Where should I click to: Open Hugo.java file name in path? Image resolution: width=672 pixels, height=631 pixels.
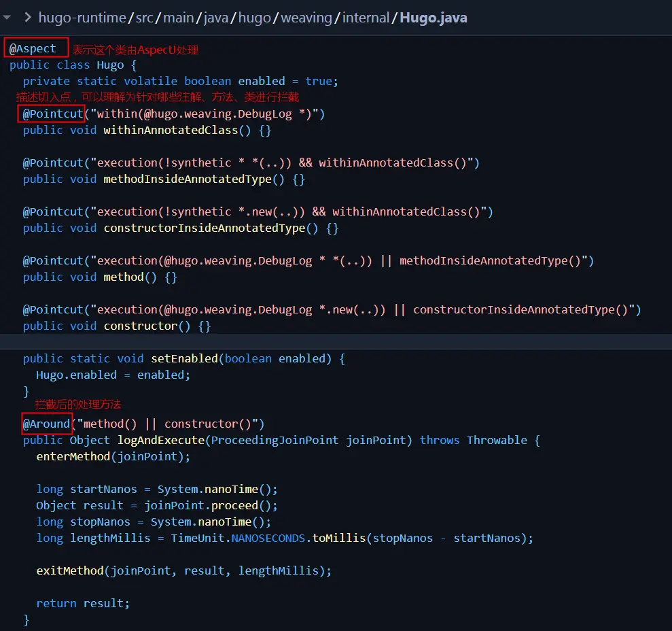tap(434, 18)
